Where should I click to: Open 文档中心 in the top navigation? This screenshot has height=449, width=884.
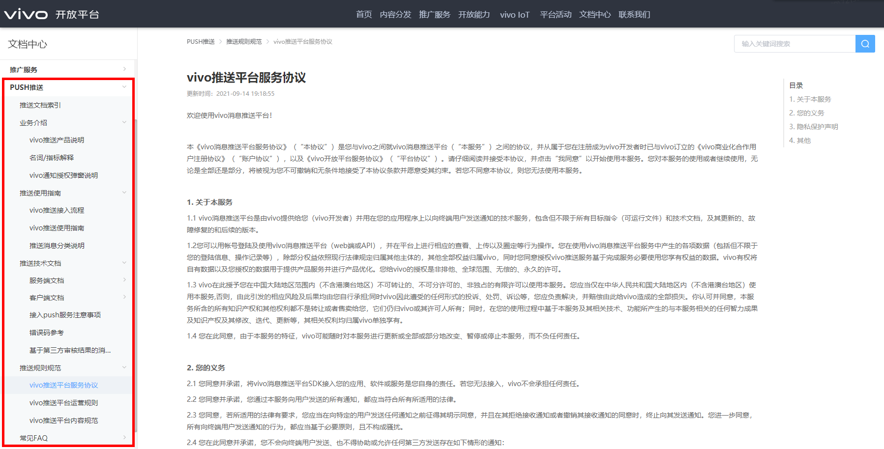(x=595, y=14)
